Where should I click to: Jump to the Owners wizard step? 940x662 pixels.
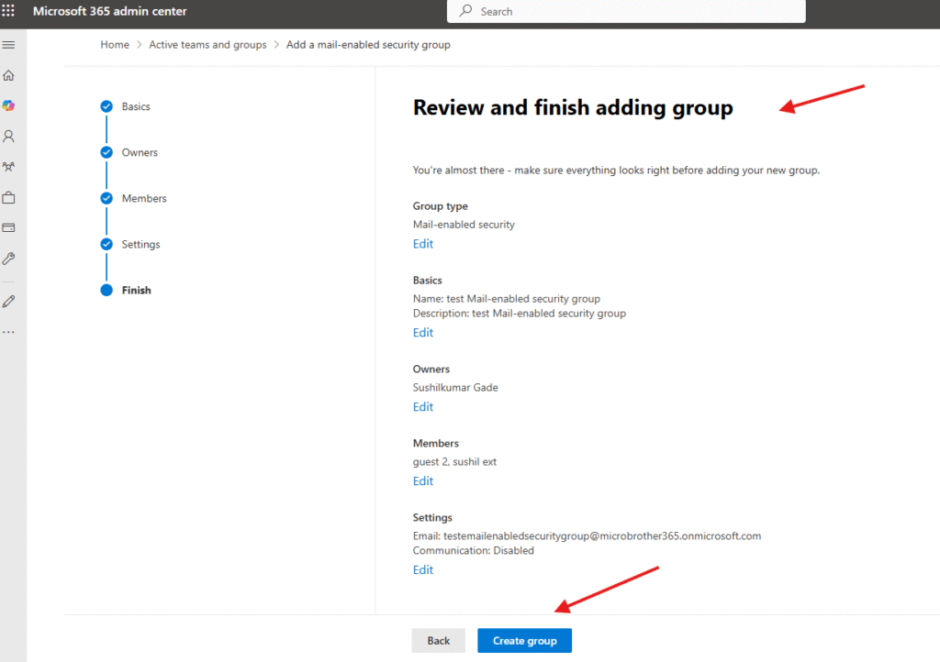tap(140, 153)
